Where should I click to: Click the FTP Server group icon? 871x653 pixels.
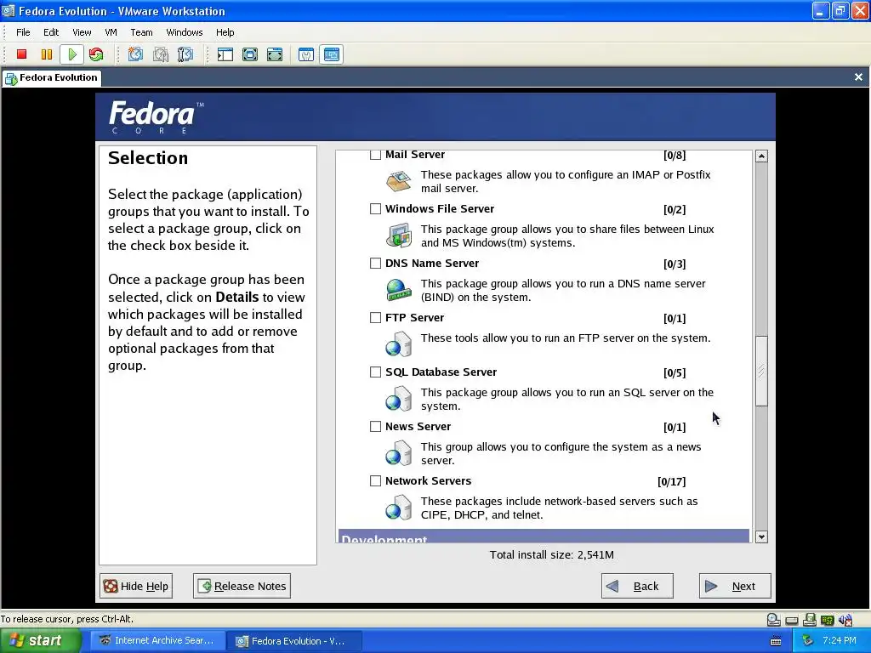(399, 344)
